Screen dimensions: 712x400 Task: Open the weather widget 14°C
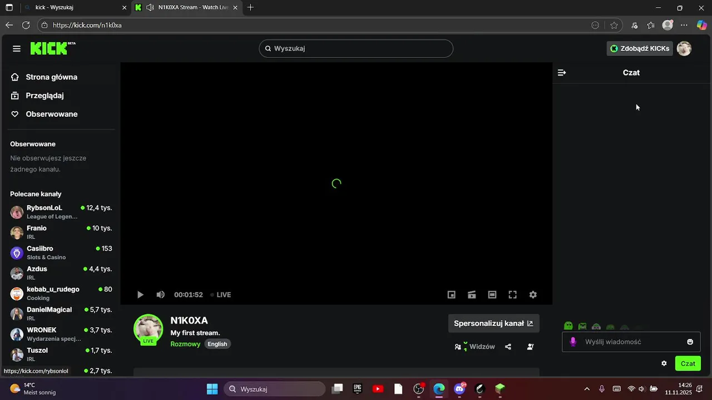click(33, 389)
